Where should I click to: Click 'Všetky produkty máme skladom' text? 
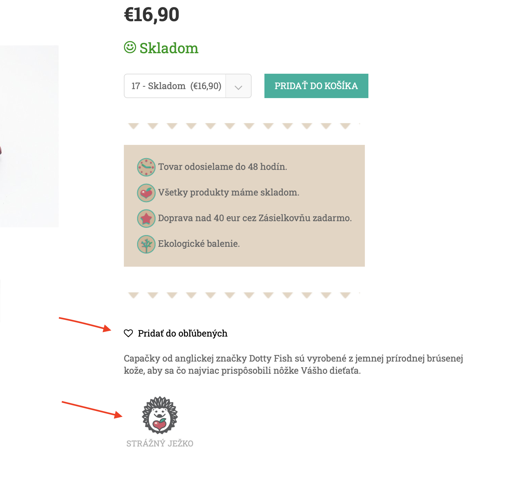[228, 192]
